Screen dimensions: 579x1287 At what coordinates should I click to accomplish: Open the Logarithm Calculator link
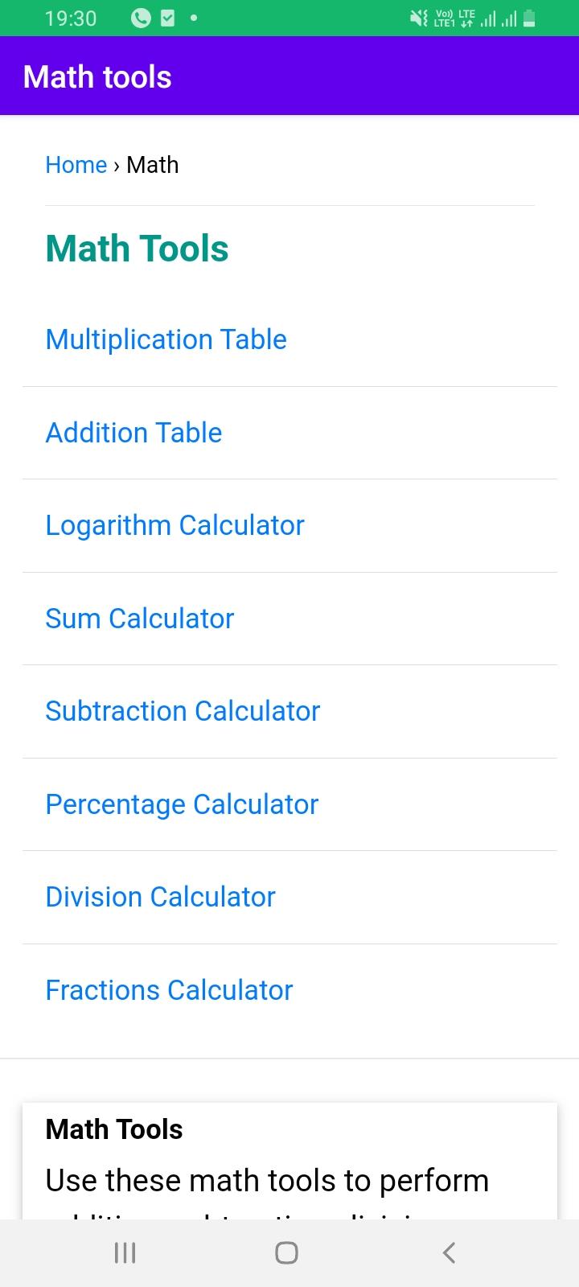(x=175, y=525)
